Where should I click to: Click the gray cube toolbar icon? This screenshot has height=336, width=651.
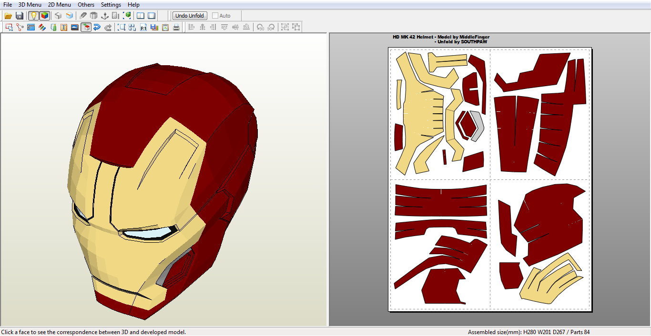coord(58,16)
